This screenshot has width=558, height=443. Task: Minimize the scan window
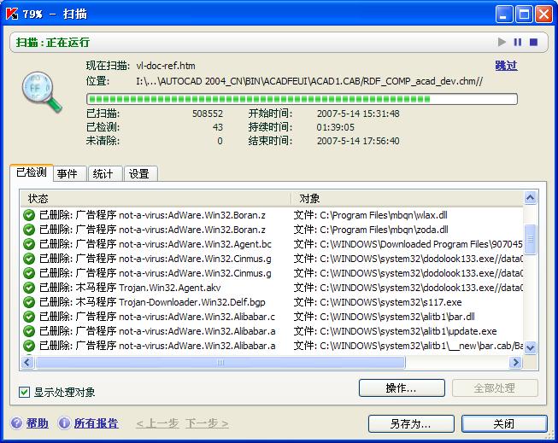pos(504,15)
